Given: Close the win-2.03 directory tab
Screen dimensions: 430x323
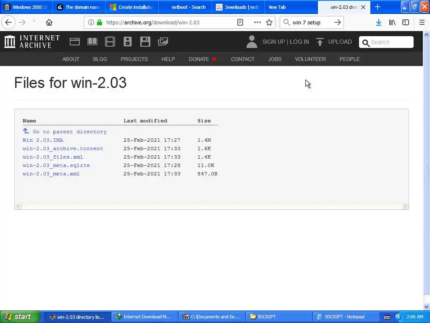Looking at the screenshot, I should [363, 7].
